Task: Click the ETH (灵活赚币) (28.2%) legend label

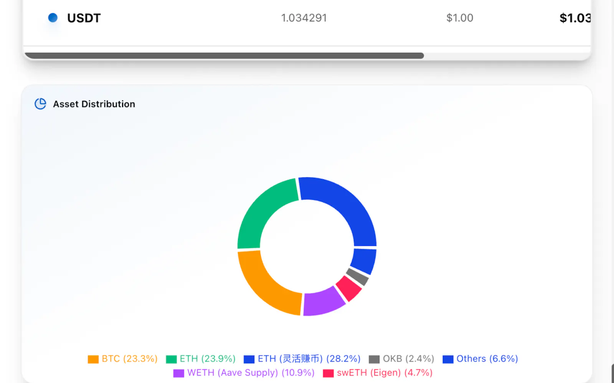Action: click(x=309, y=359)
